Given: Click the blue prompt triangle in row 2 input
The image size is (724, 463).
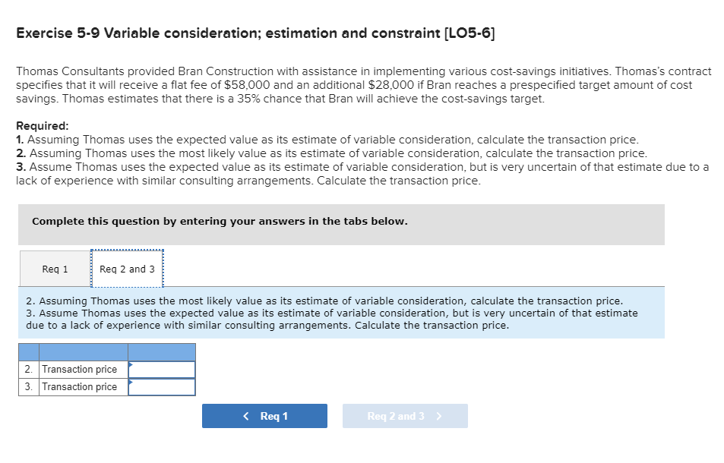Looking at the screenshot, I should (132, 366).
